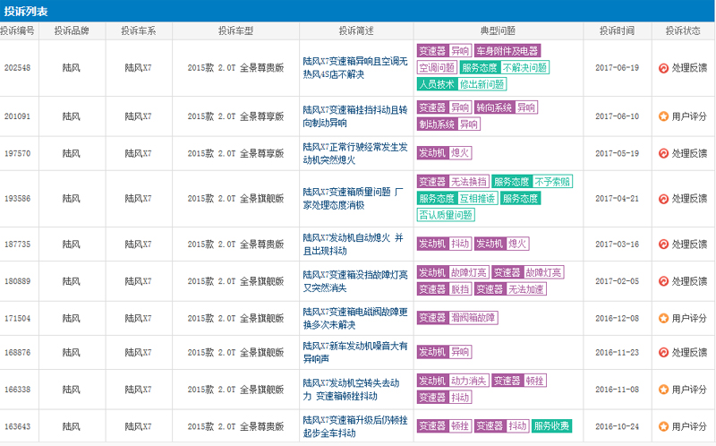This screenshot has height=446, width=716.
Task: Click the 变速器 脱挡 tag
Action: (x=444, y=288)
